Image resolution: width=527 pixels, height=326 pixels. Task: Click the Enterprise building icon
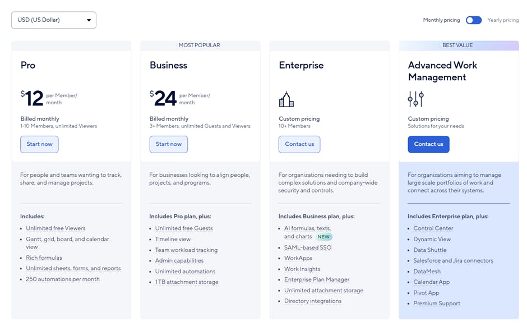[x=286, y=99]
